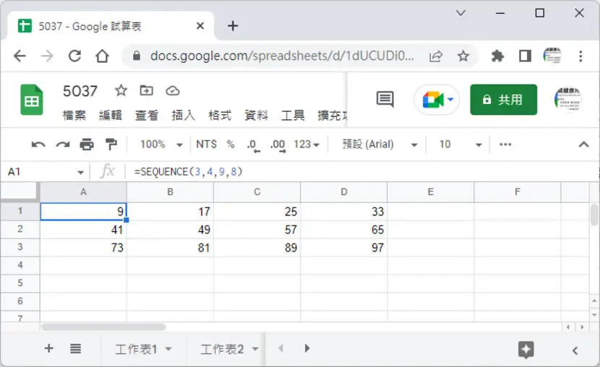Image resolution: width=600 pixels, height=367 pixels.
Task: Click the Explore button at bottom right
Action: point(526,350)
